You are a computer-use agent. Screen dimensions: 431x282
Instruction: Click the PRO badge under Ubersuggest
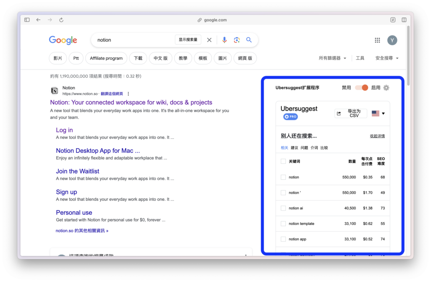[290, 117]
